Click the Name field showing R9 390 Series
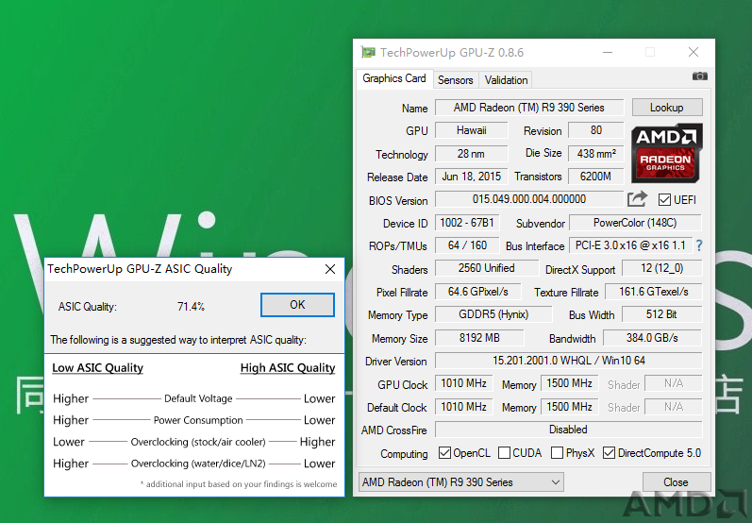Screen dimensions: 752x523 529,108
